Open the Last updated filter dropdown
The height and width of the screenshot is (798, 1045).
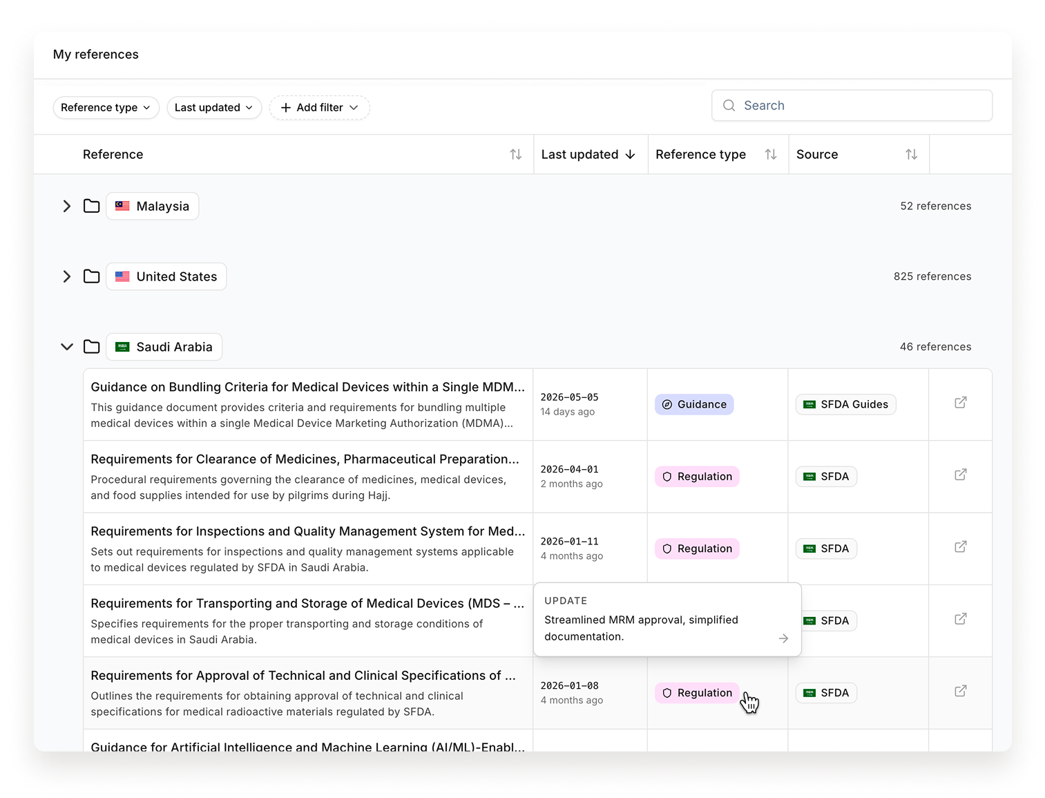(x=214, y=108)
